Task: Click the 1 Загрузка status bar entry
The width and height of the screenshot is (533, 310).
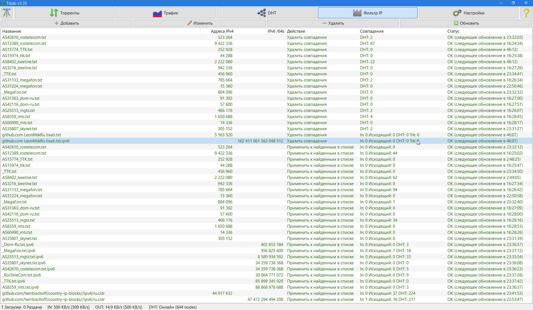Action: pyautogui.click(x=11, y=307)
